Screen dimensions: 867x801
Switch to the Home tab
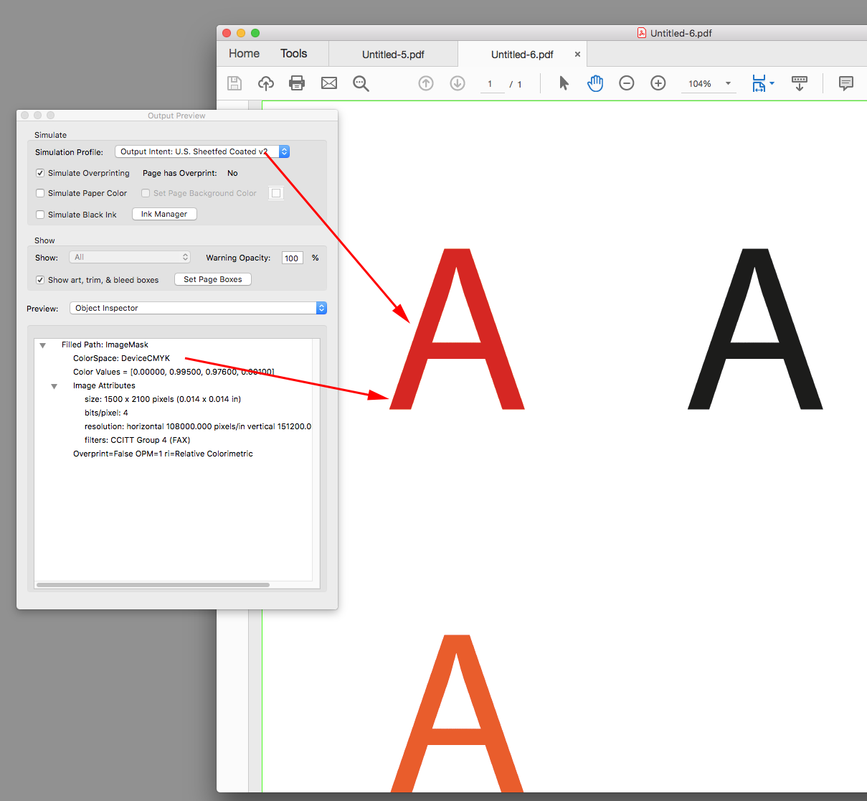244,54
